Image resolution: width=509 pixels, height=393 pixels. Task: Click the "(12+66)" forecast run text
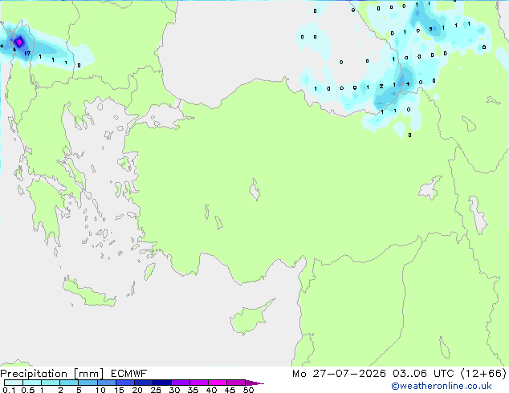[x=483, y=374]
